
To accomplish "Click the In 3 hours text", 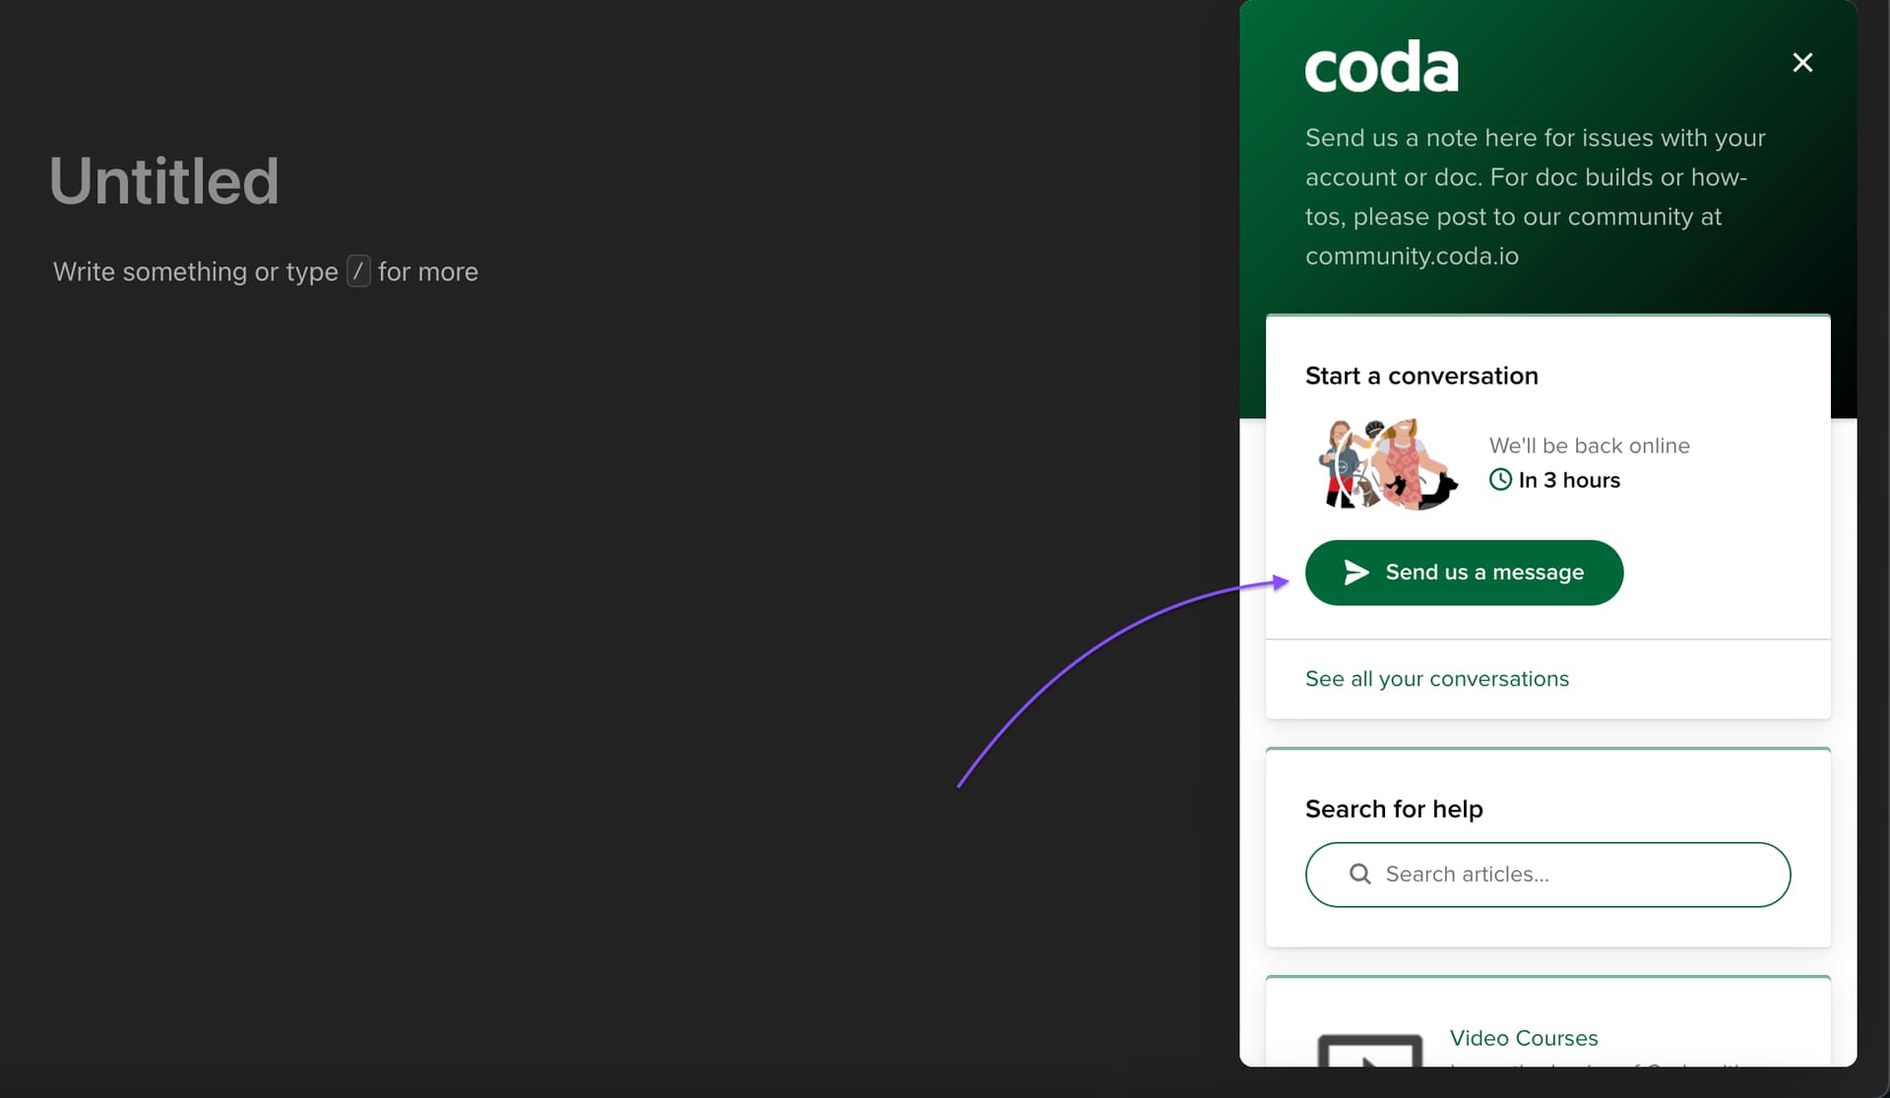I will pyautogui.click(x=1569, y=480).
